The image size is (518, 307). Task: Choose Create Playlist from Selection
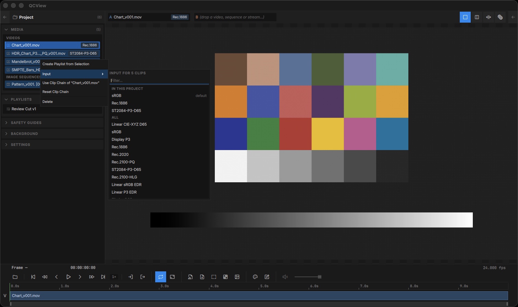point(74,64)
